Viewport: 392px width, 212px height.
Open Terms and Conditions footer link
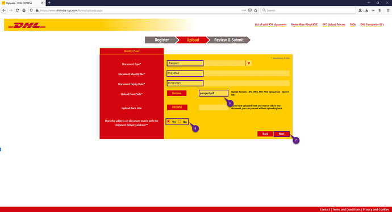point(346,210)
